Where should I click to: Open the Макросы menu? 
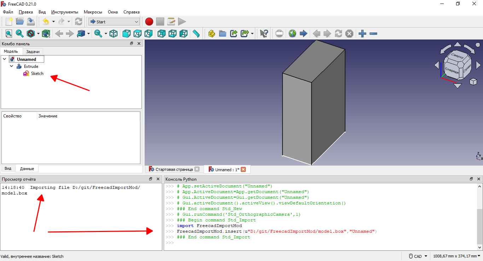[x=94, y=12]
